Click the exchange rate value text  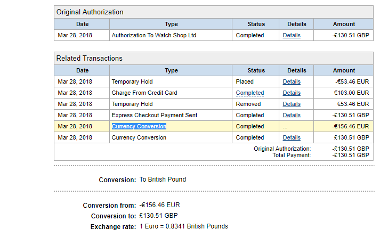[x=183, y=226]
